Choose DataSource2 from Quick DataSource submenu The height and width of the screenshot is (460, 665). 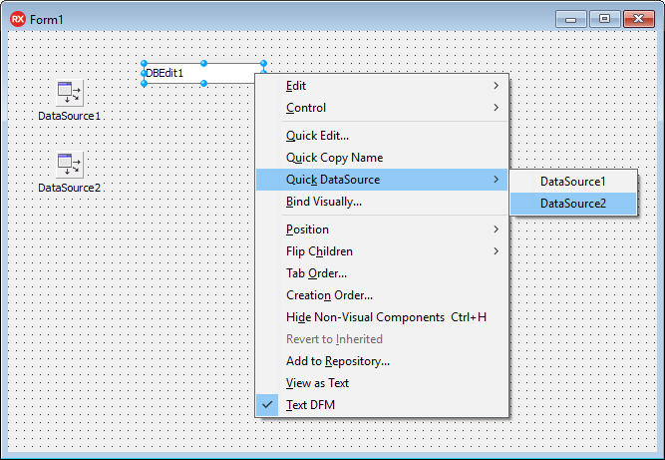573,204
